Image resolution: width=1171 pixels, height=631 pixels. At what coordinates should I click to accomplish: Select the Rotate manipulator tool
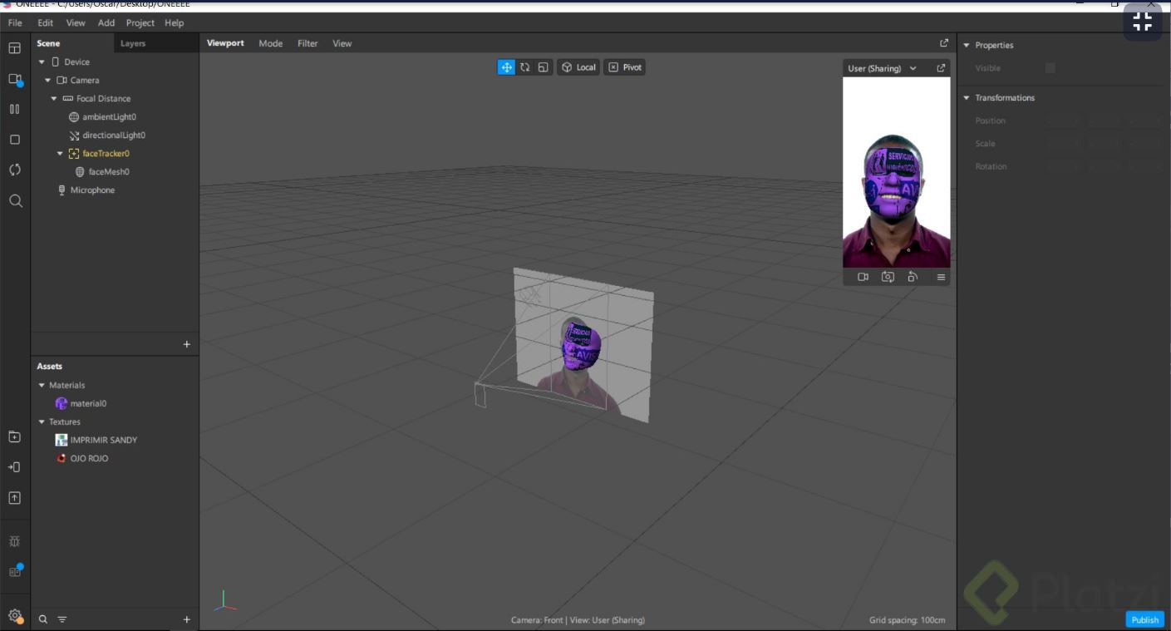click(525, 67)
